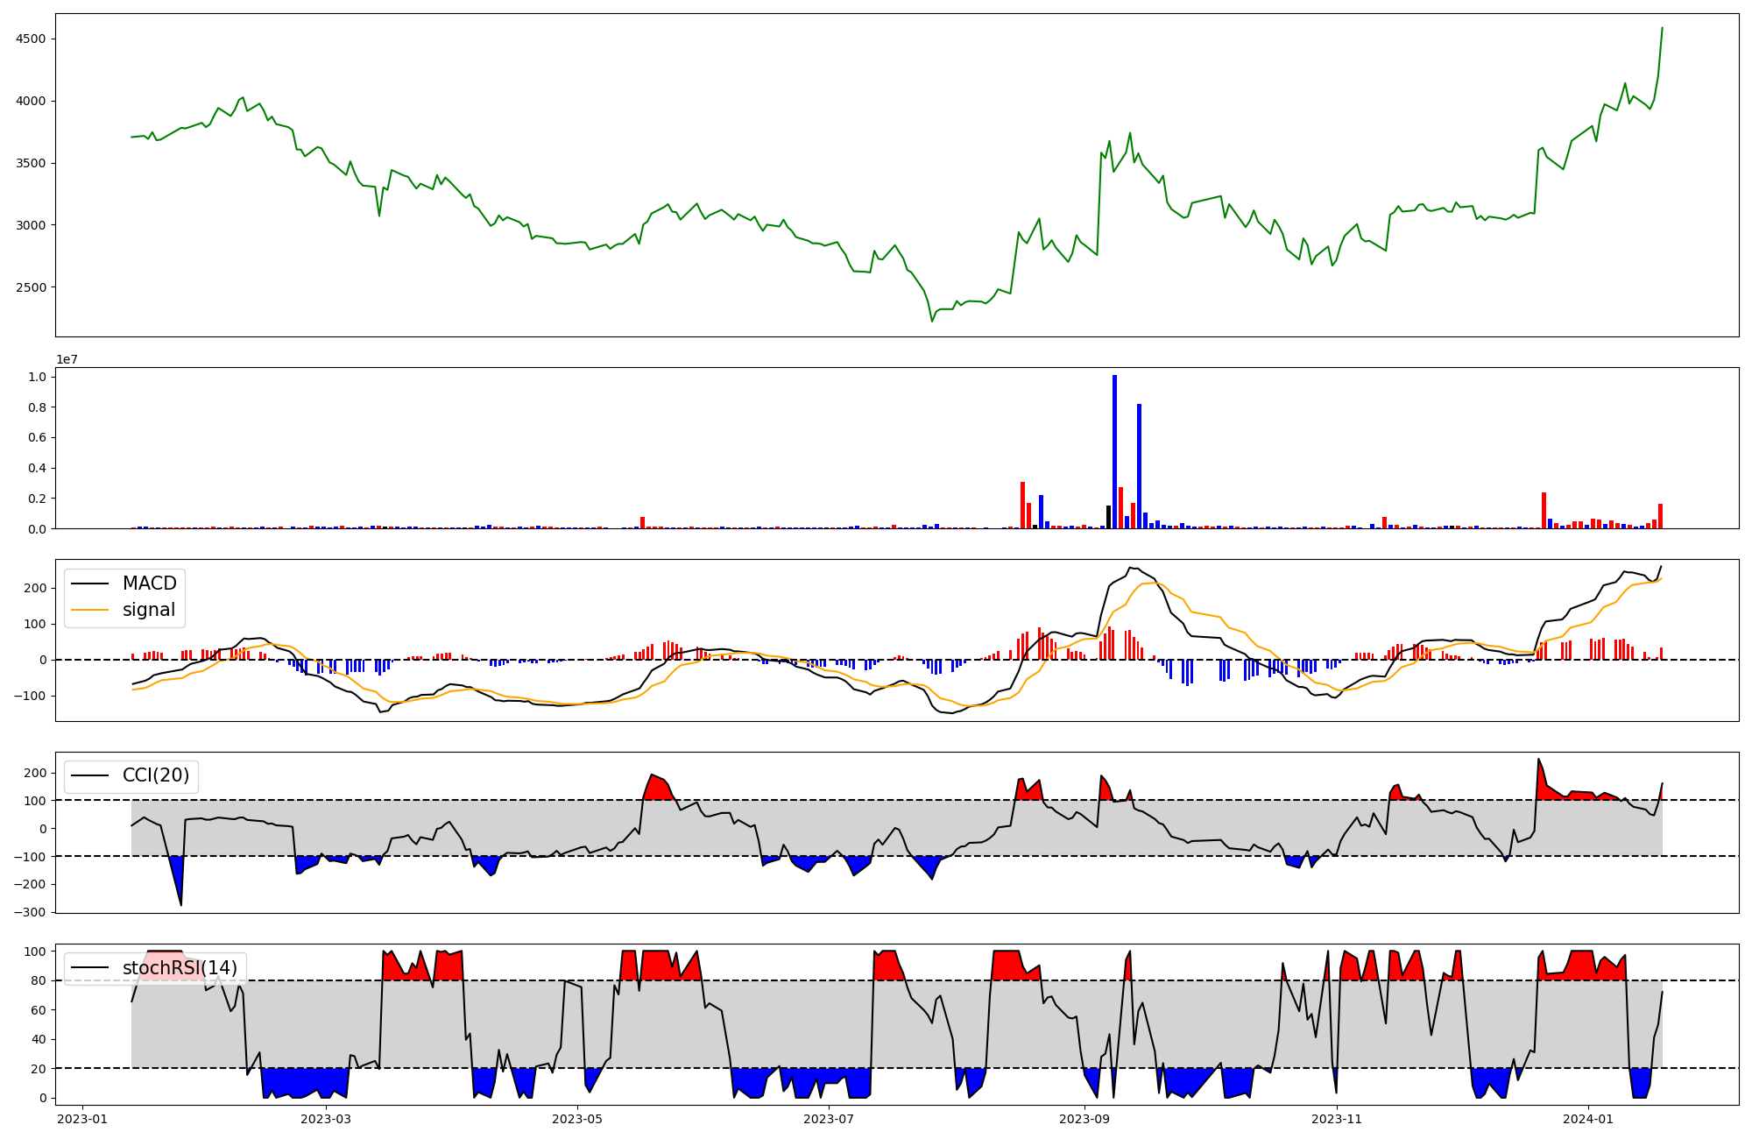Click the 0.4 volume axis label

[x=37, y=469]
